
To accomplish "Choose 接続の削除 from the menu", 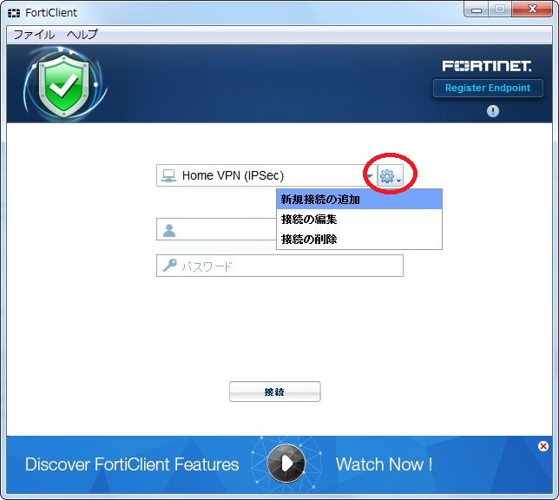I will coord(359,239).
